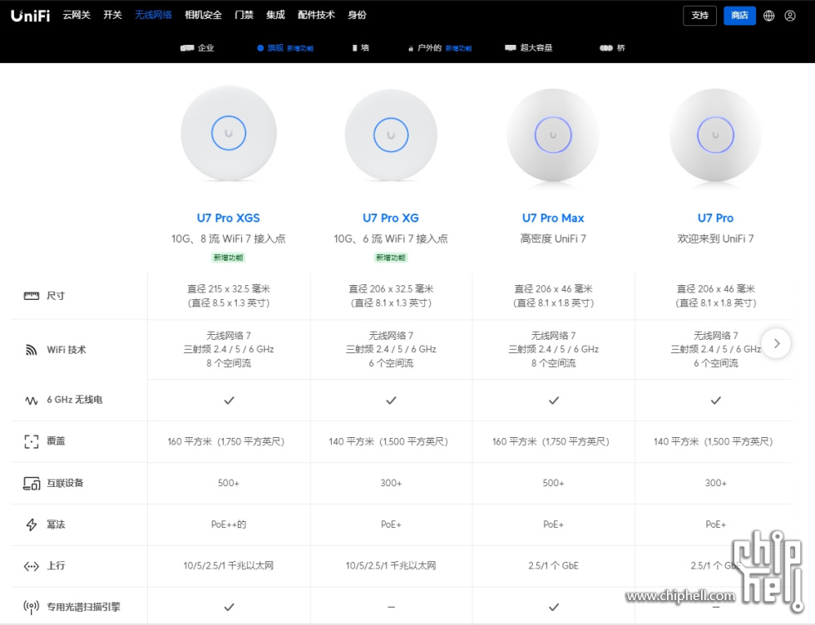Click 300+ devices under U7 Pro XG
The image size is (815, 625).
coord(391,483)
